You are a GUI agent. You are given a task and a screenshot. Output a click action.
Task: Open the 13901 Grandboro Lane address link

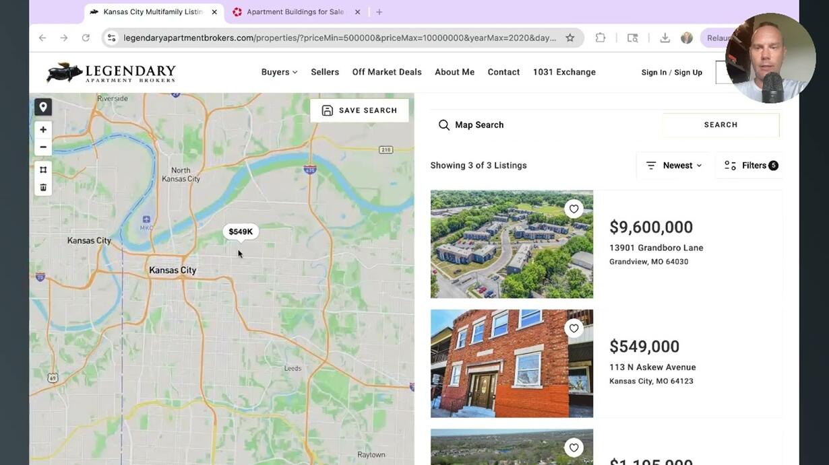click(656, 248)
